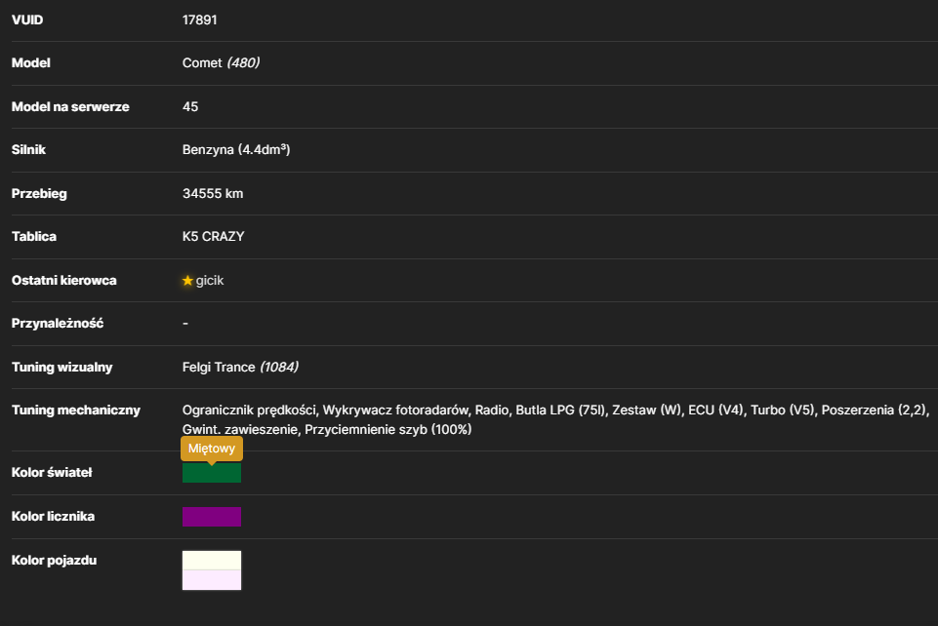Click the ECU (V4) tuning item
Viewport: 938px width, 626px height.
(x=715, y=410)
